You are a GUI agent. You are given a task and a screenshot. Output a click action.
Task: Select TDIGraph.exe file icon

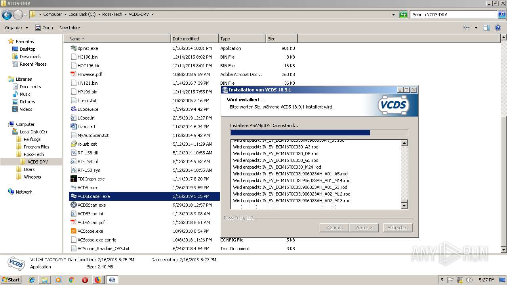[73, 179]
